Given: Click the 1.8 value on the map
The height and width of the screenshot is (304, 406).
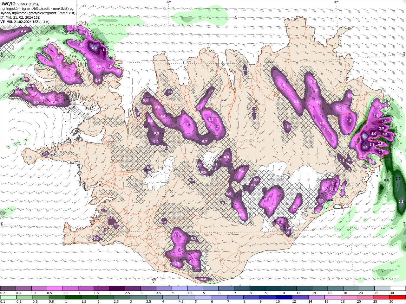Looking at the screenshot, I should coord(349,120).
